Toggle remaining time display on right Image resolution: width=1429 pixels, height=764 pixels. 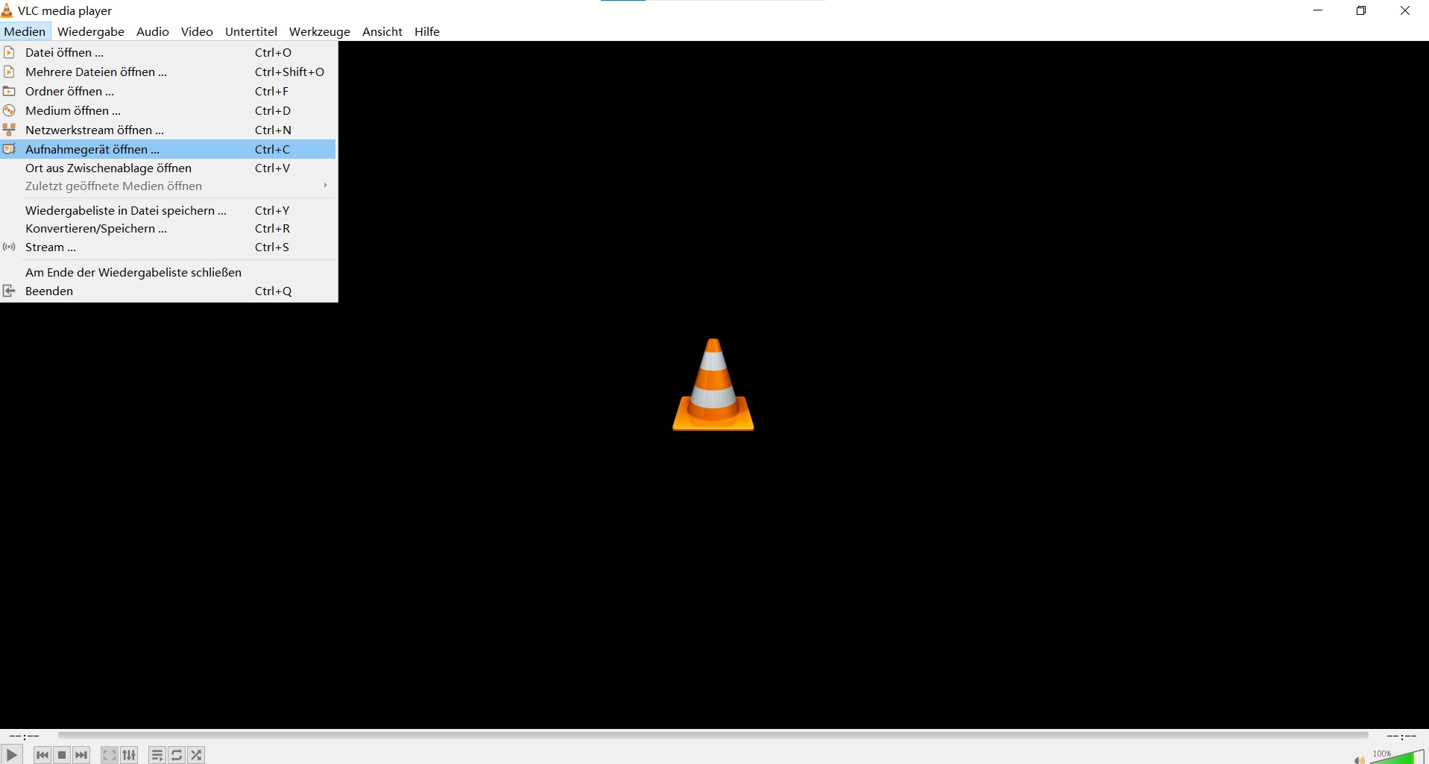pos(1401,736)
